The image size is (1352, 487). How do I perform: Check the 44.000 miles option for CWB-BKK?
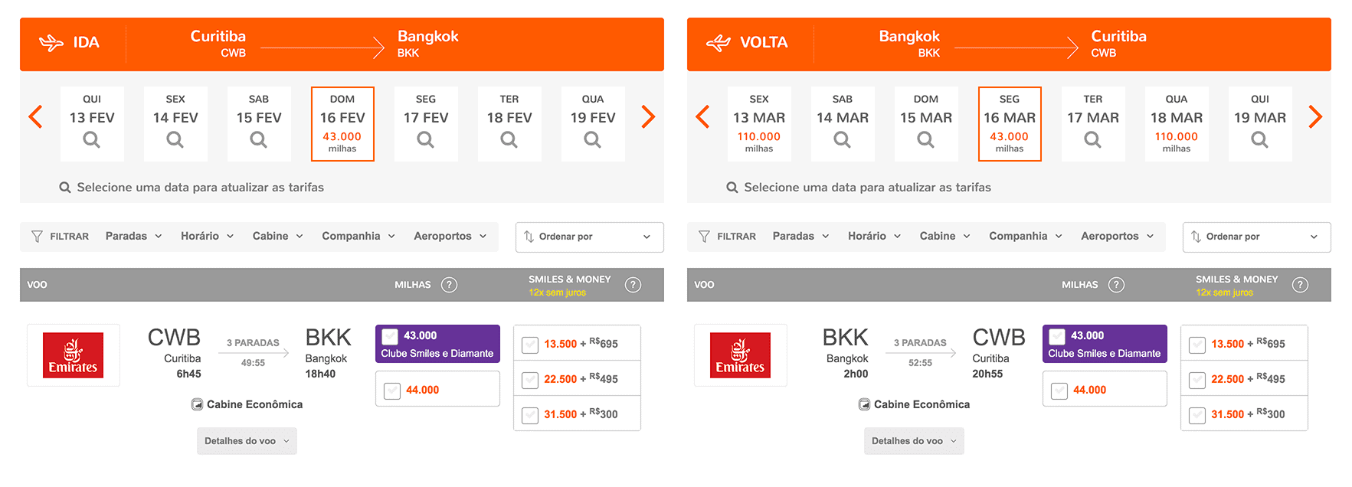pos(392,391)
